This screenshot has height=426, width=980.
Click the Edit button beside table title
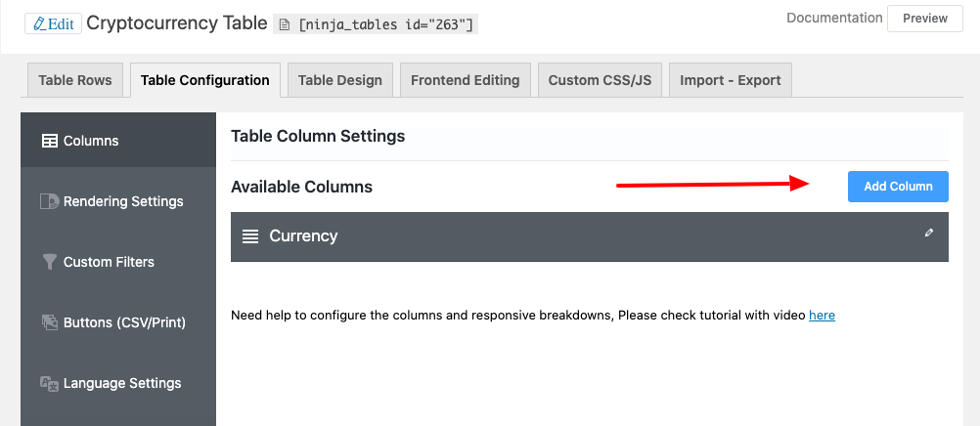(53, 23)
